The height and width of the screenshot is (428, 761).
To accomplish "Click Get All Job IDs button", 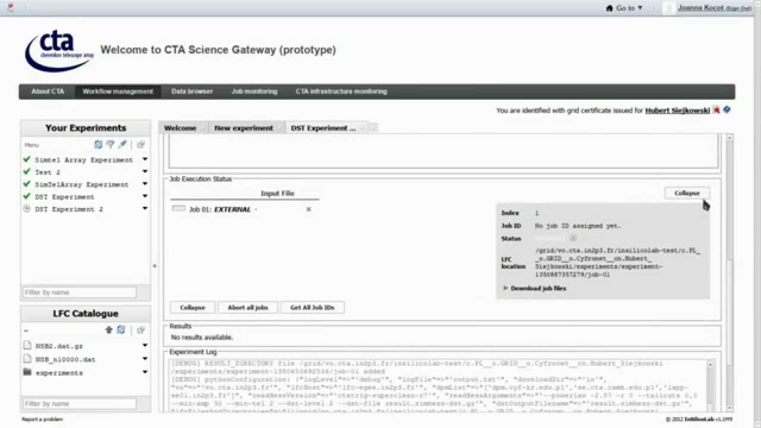I will coord(312,307).
